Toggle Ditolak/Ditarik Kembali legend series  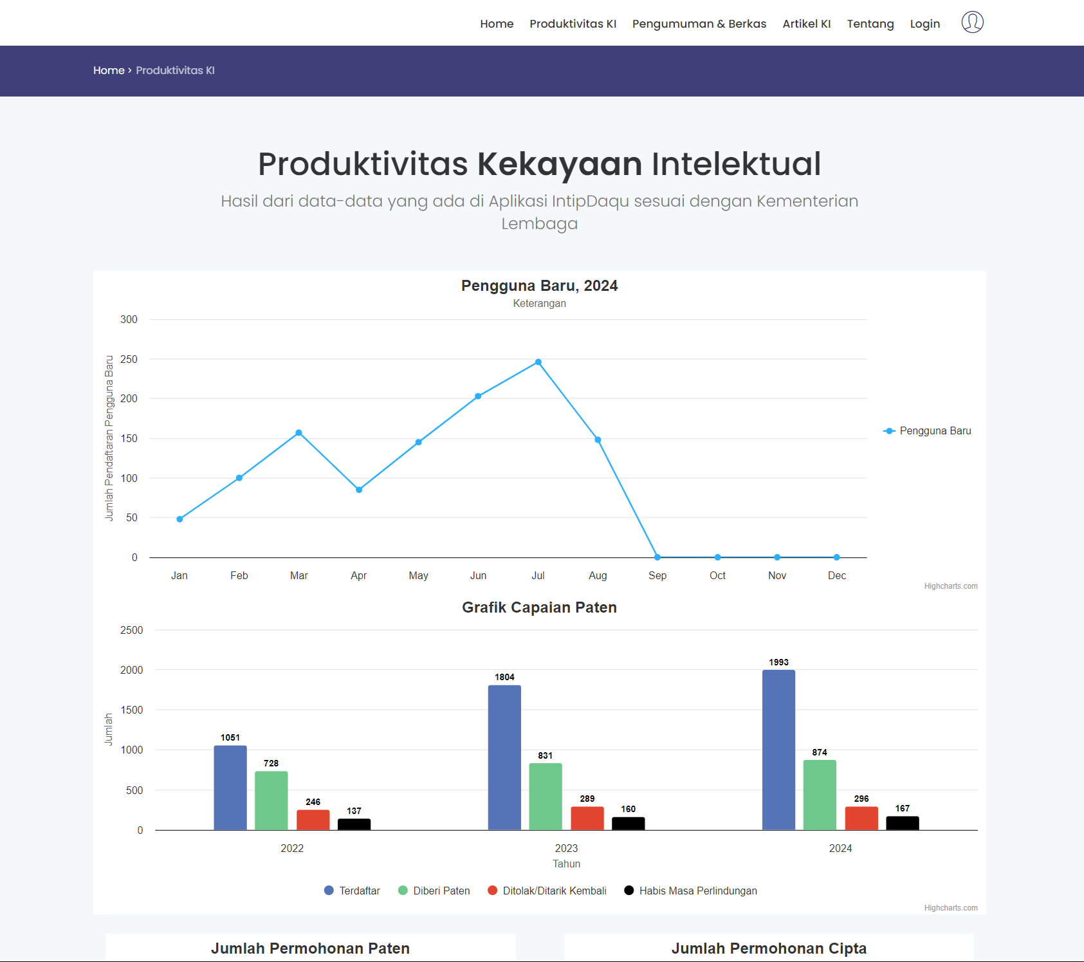(547, 891)
